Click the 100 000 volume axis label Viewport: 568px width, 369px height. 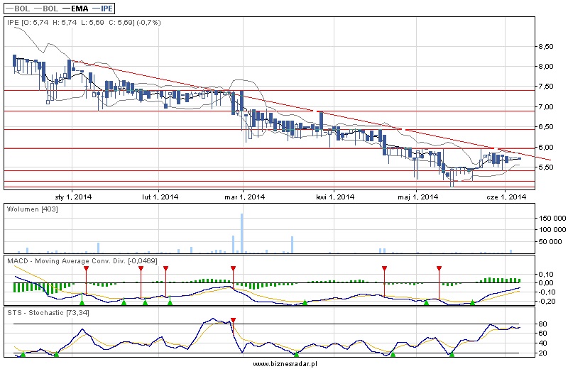[x=552, y=230]
